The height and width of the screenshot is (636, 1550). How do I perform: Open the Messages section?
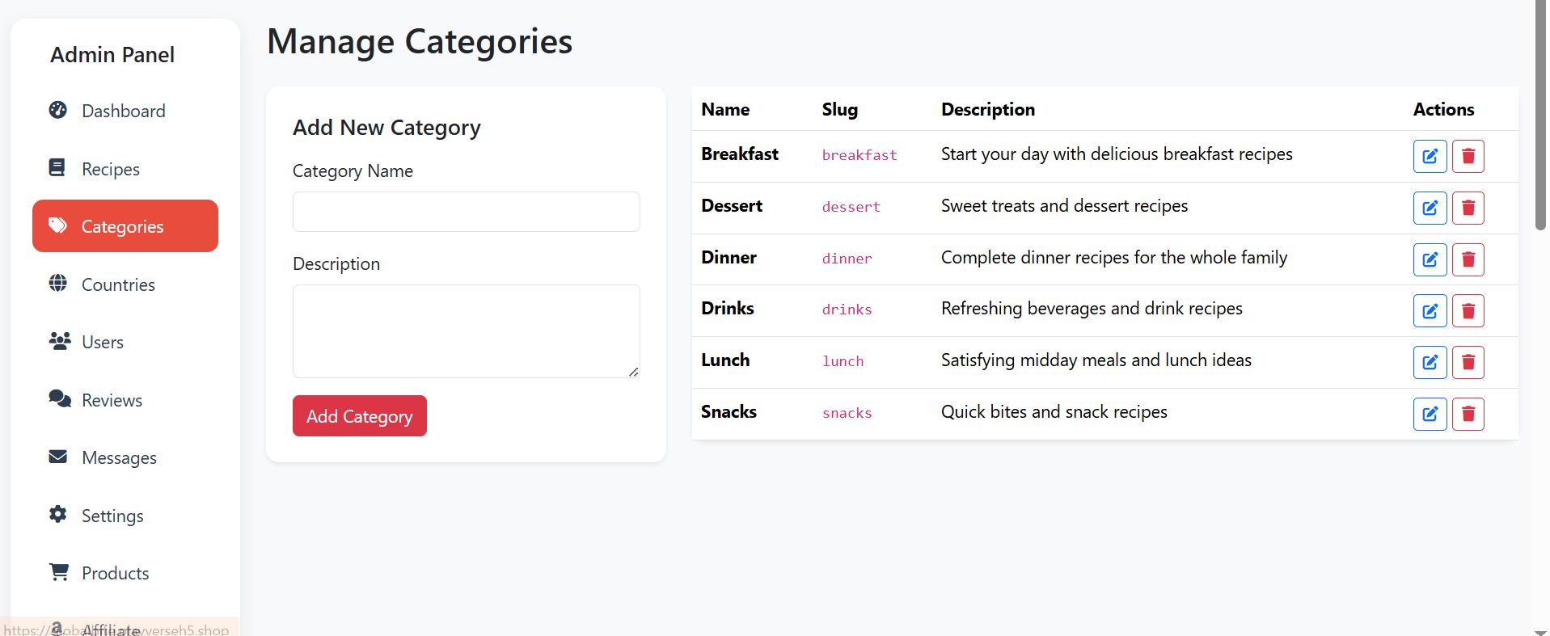[x=119, y=457]
